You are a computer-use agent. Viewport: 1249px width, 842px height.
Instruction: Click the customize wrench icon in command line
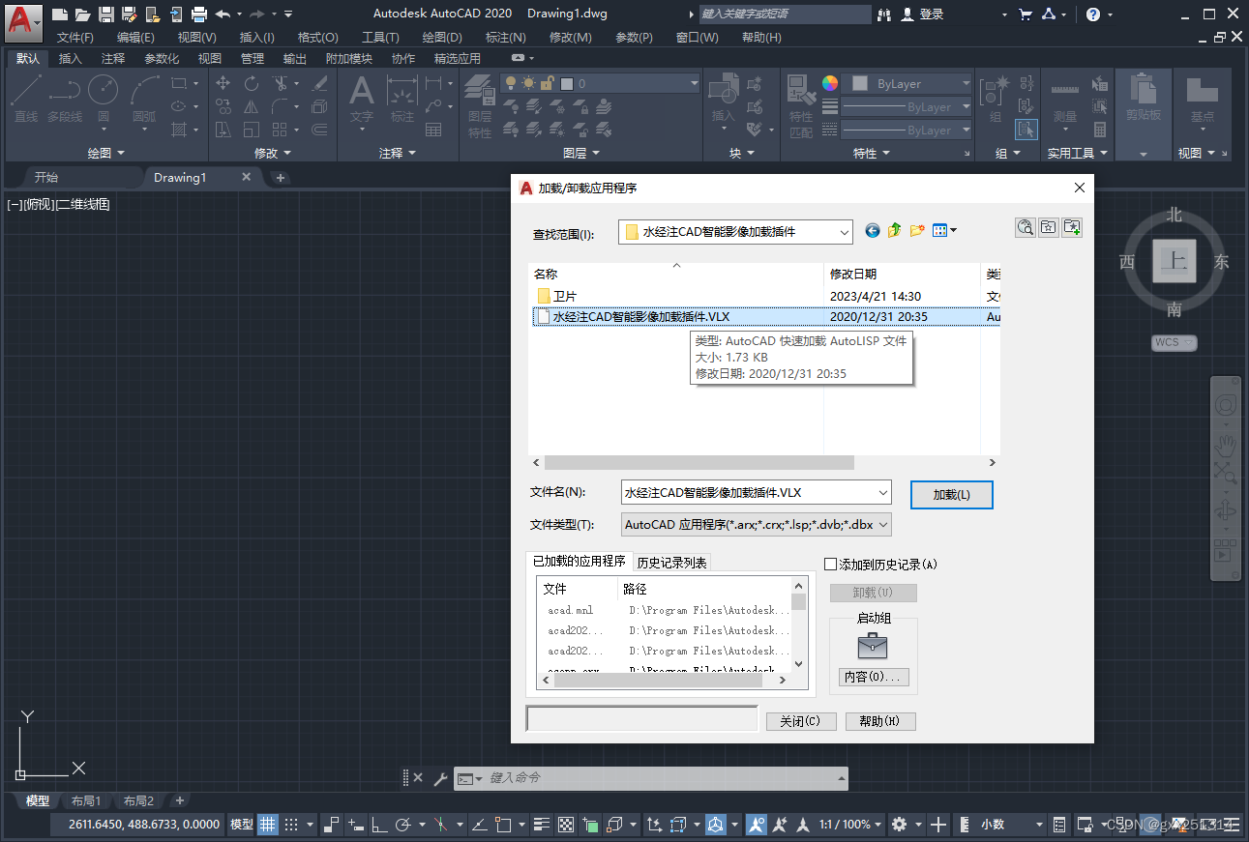tap(439, 778)
